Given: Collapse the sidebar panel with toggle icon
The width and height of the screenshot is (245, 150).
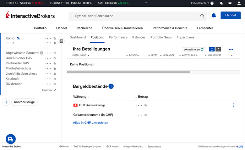Looking at the screenshot, I should [61, 41].
